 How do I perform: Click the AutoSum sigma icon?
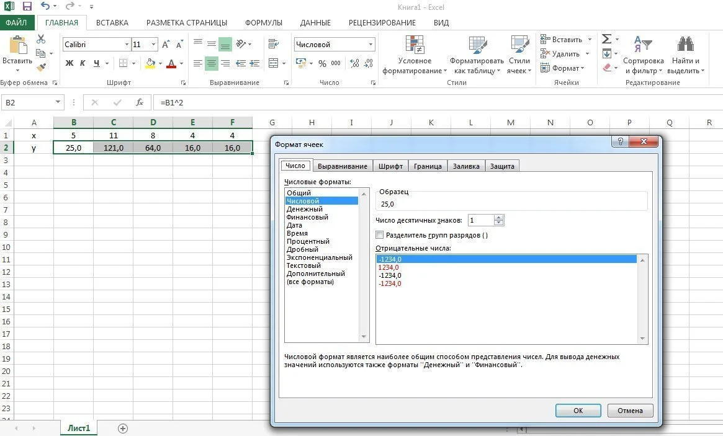pos(607,39)
